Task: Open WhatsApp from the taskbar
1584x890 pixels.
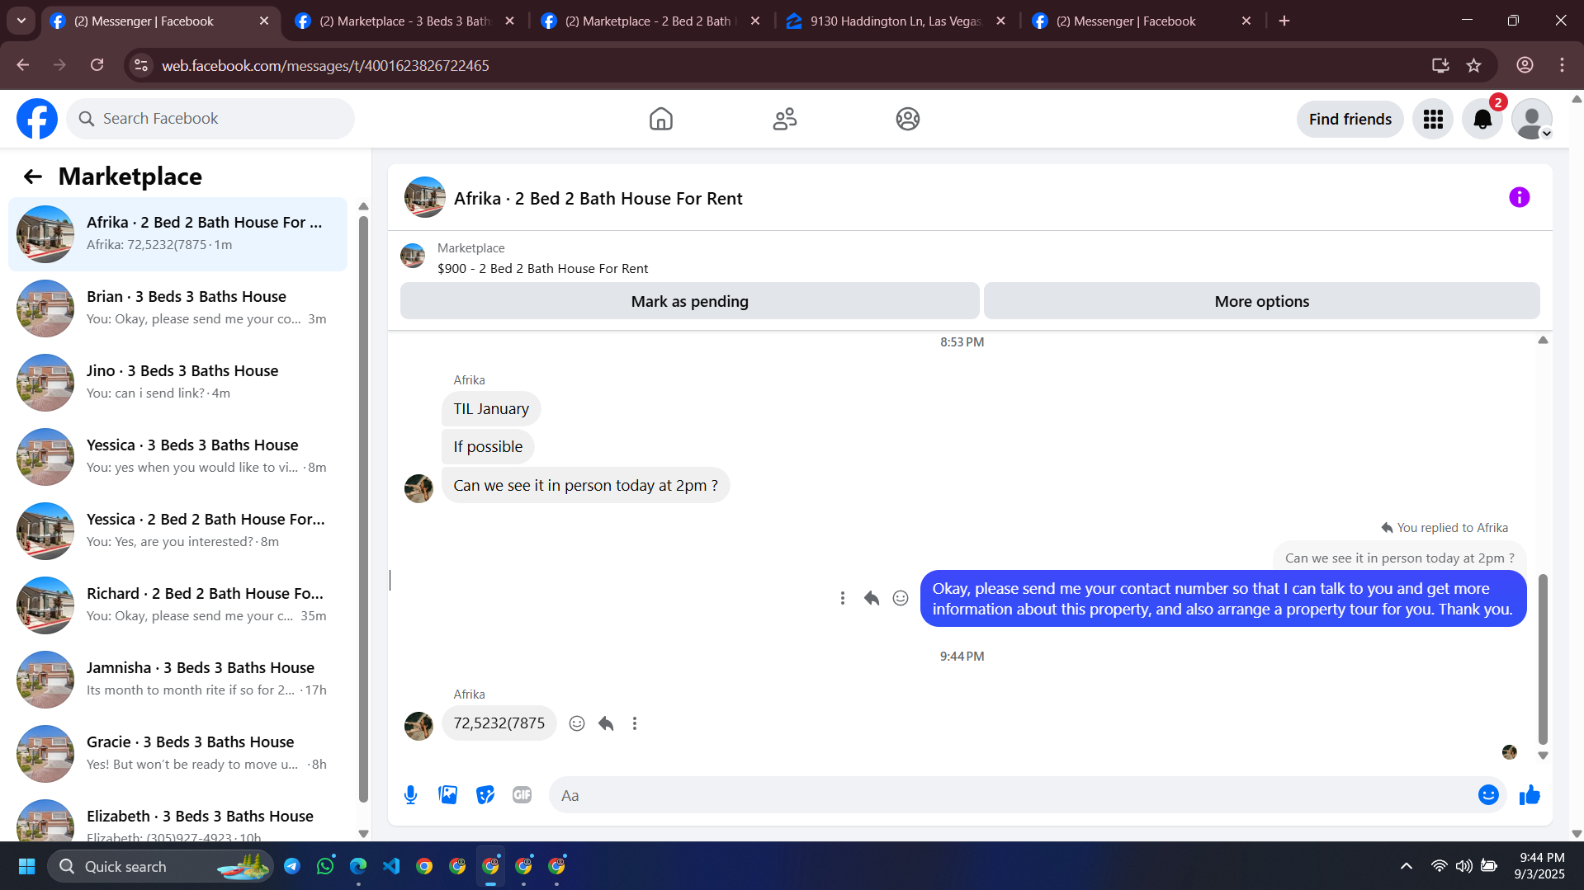Action: click(325, 866)
